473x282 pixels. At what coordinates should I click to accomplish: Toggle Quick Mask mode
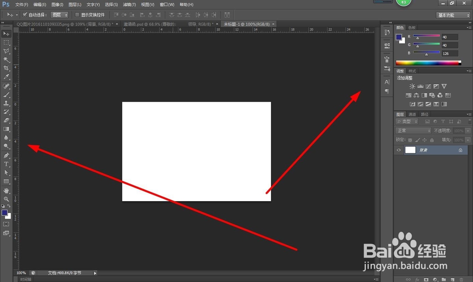[x=6, y=224]
